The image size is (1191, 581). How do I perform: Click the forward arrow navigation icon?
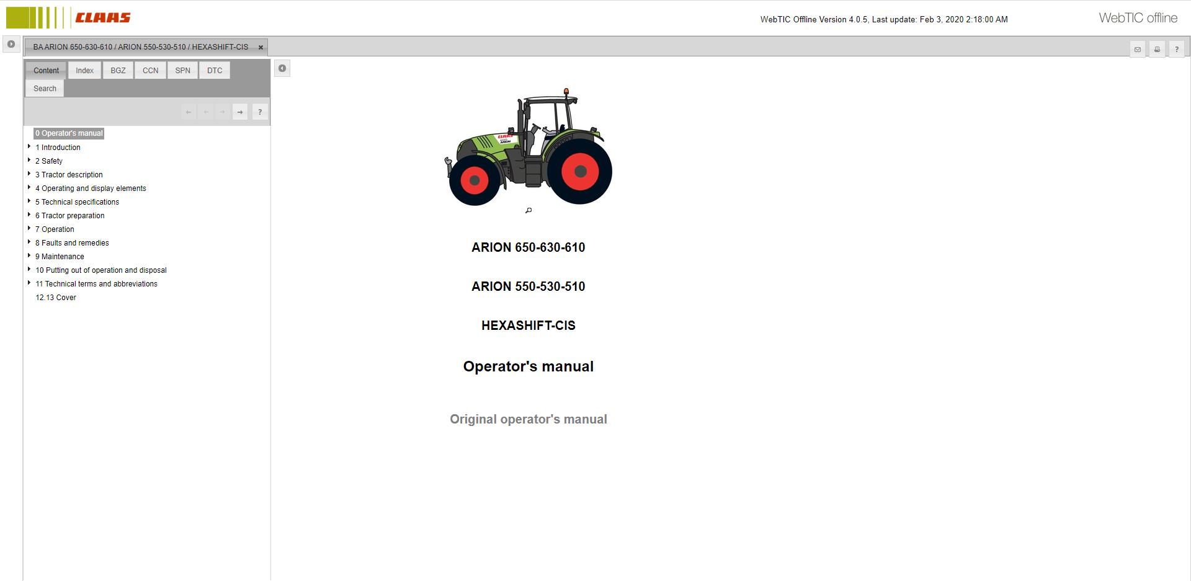(x=239, y=112)
